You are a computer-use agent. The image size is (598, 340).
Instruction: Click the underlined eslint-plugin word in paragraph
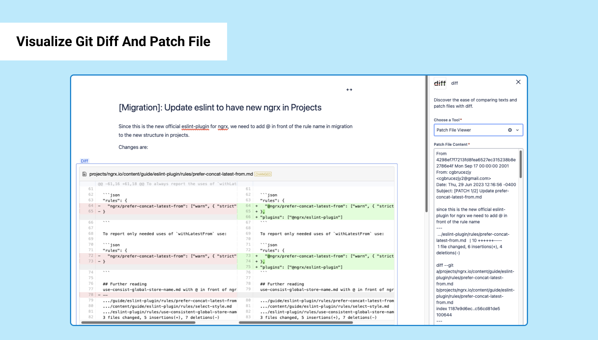(x=195, y=127)
